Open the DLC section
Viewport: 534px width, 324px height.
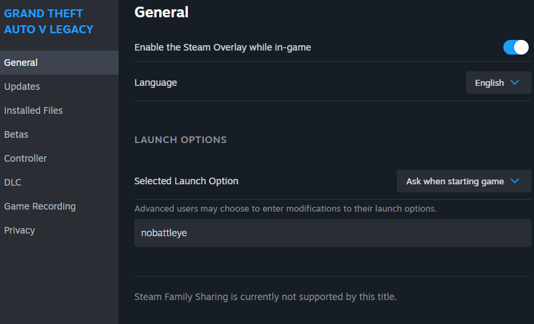pos(13,182)
